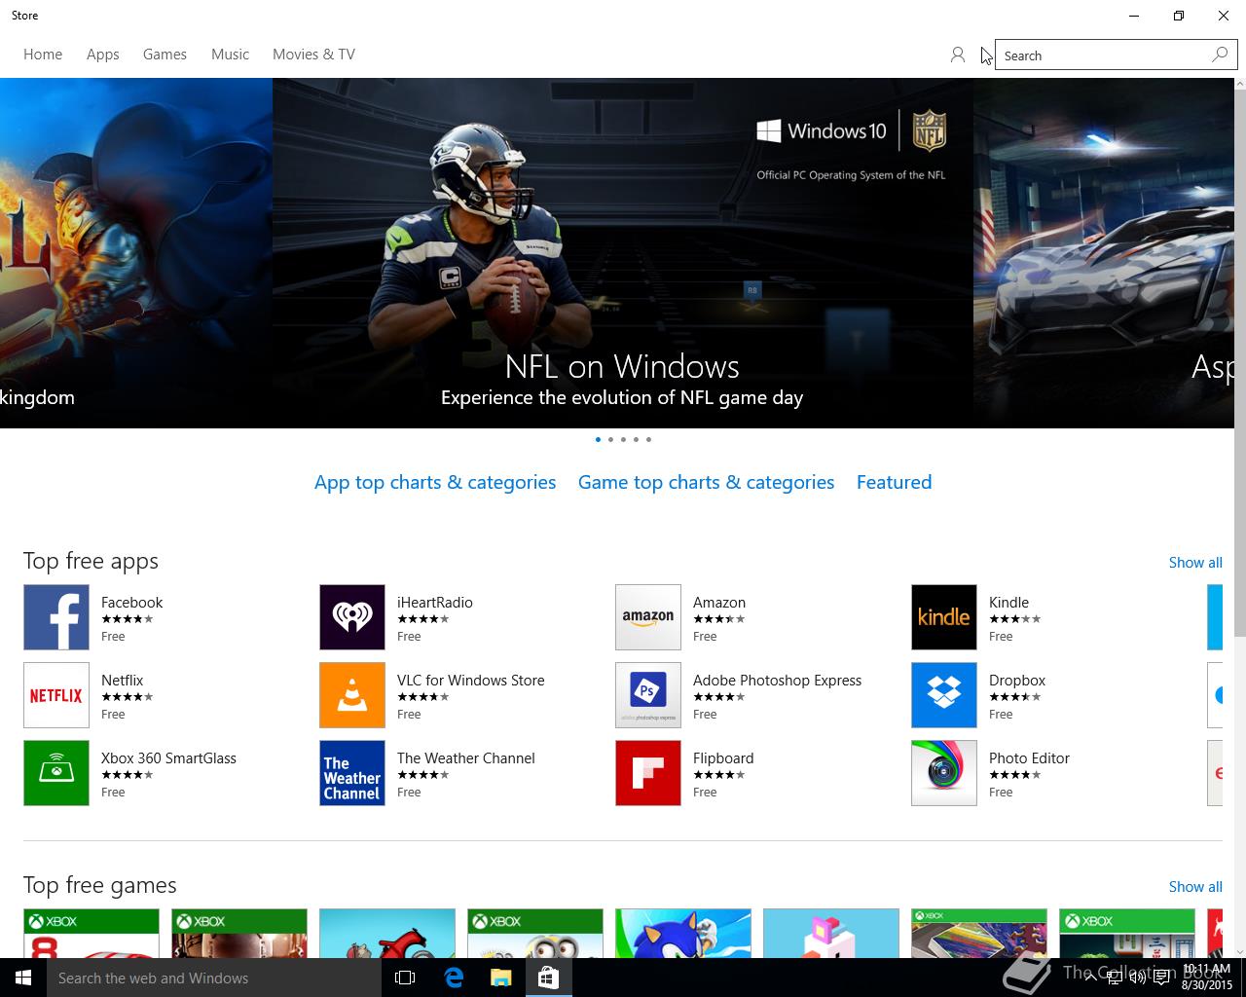Select the fourth carousel dot indicator
Viewport: 1246px width, 997px height.
pos(636,439)
